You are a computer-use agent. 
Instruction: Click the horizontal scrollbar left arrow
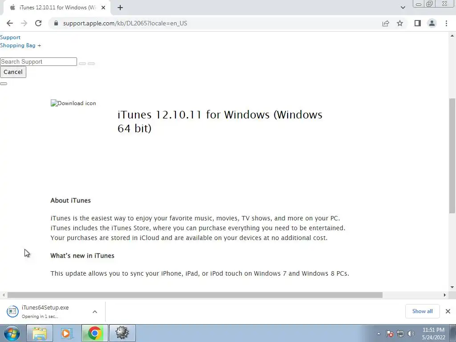pyautogui.click(x=4, y=295)
